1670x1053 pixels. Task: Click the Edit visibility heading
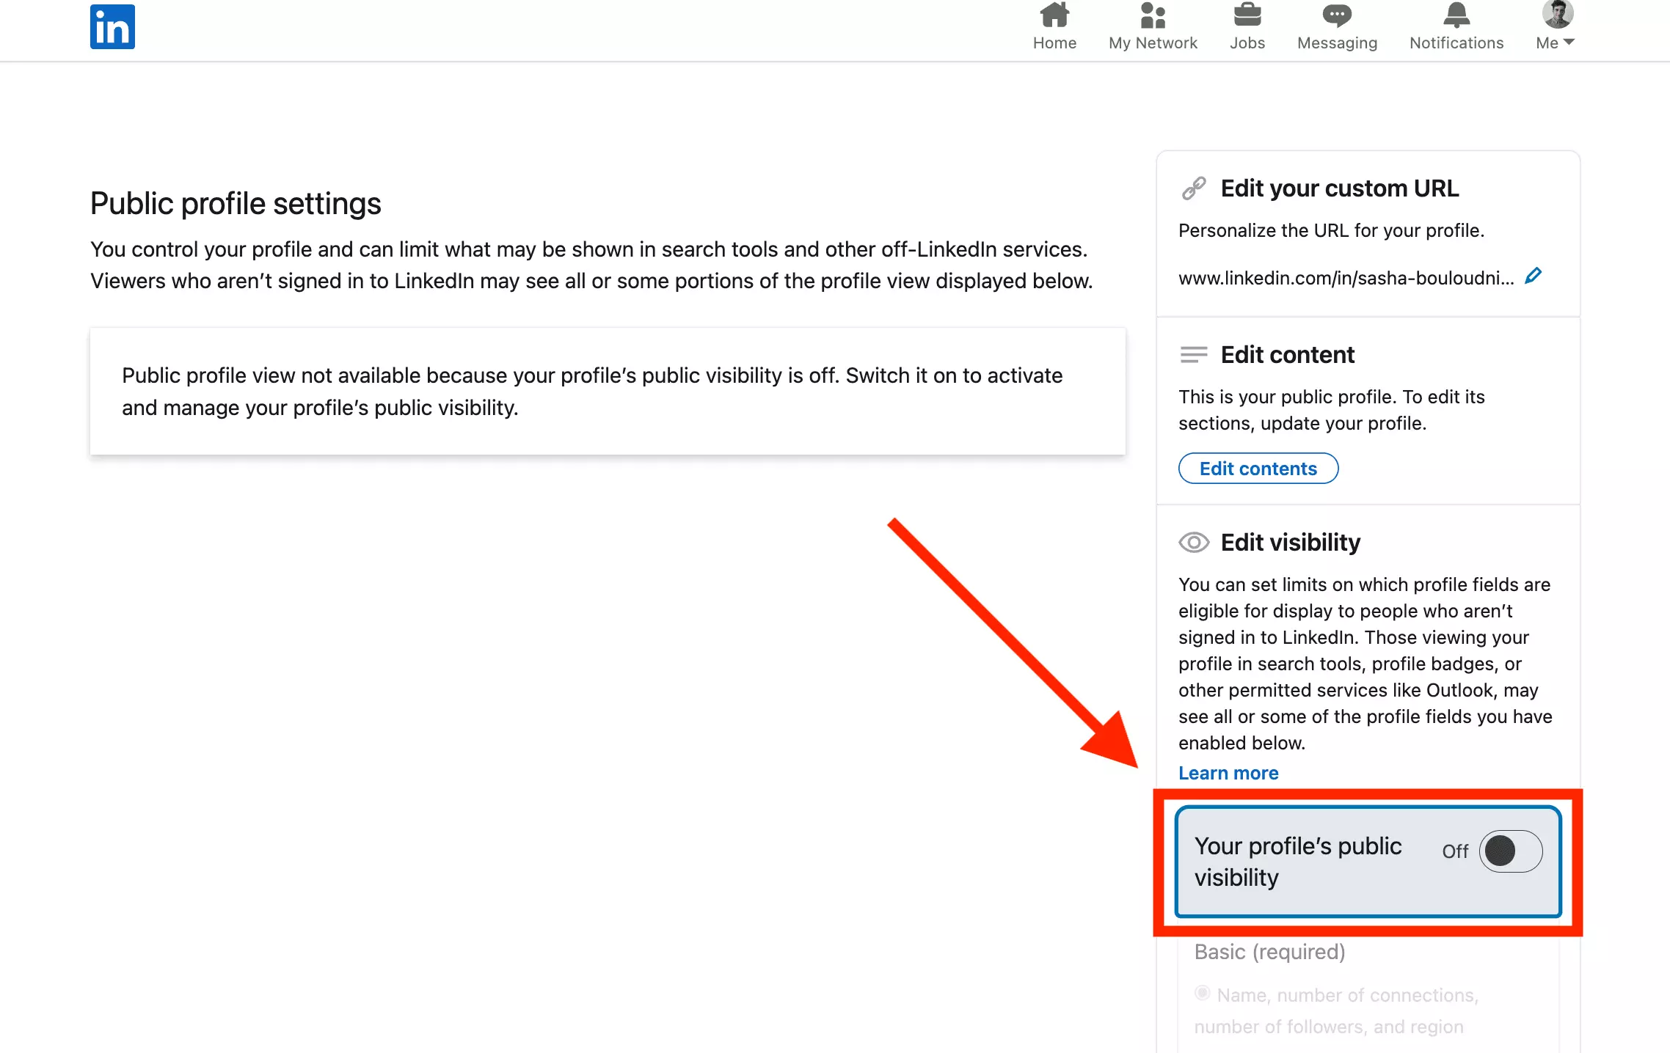click(1290, 543)
